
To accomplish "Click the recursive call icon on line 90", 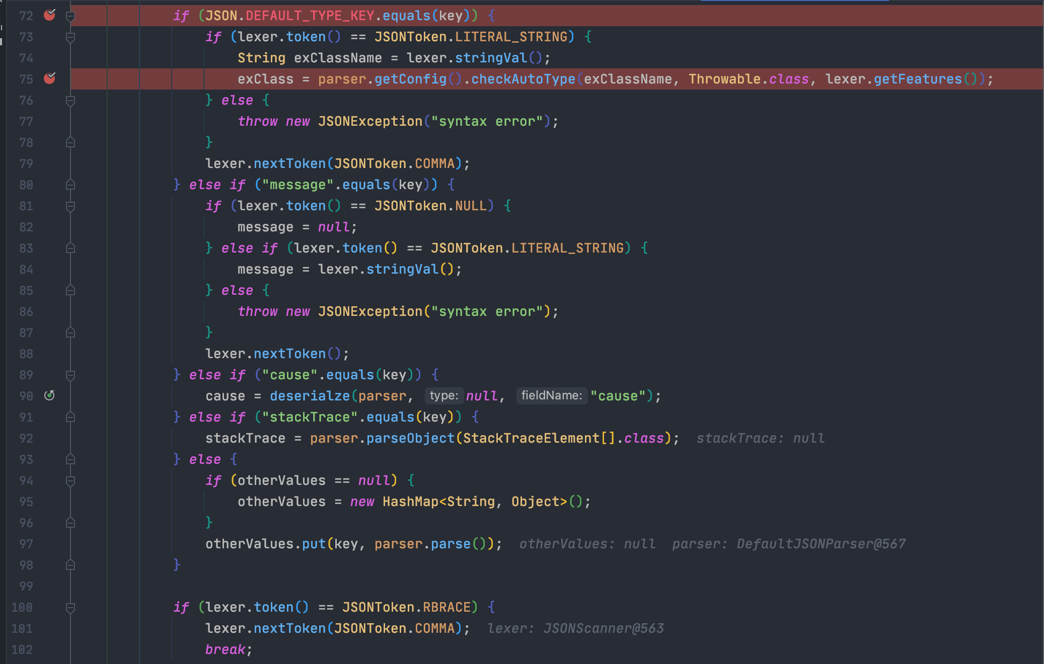I will [x=49, y=395].
